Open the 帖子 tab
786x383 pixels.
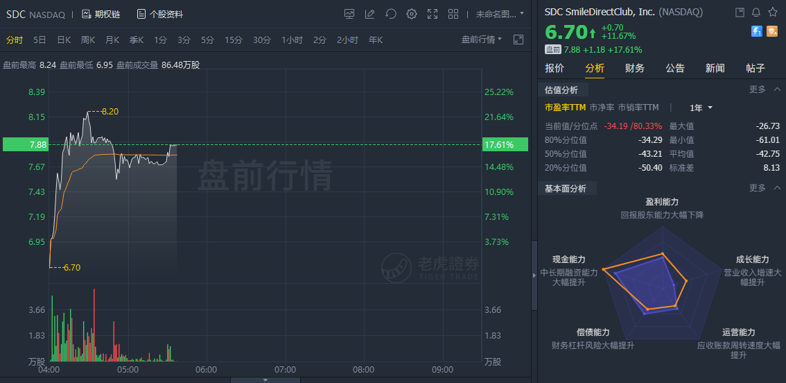click(755, 68)
